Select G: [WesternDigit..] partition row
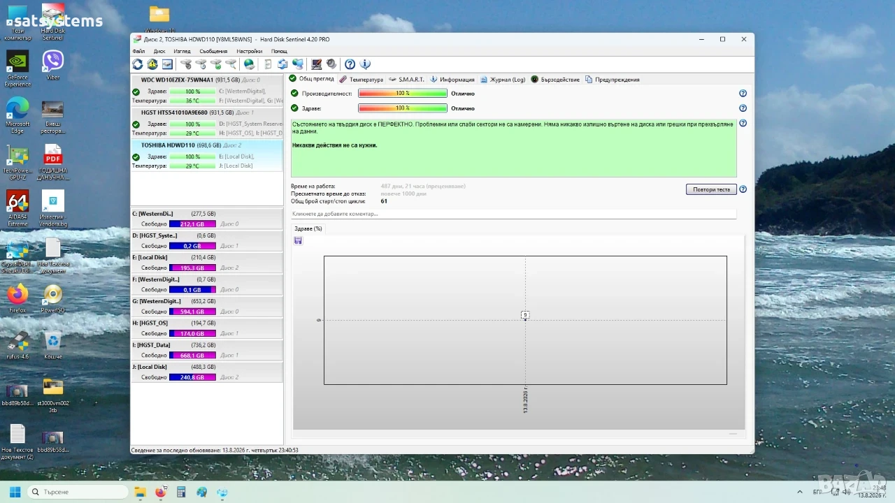 [x=207, y=306]
